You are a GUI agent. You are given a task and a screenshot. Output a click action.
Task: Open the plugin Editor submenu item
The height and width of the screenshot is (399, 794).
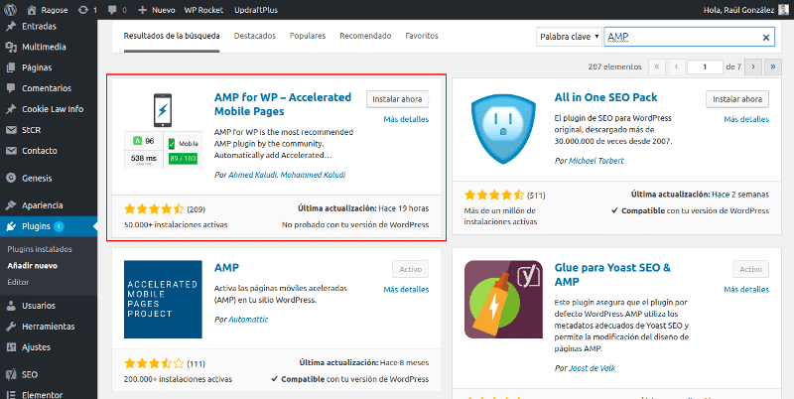[18, 282]
